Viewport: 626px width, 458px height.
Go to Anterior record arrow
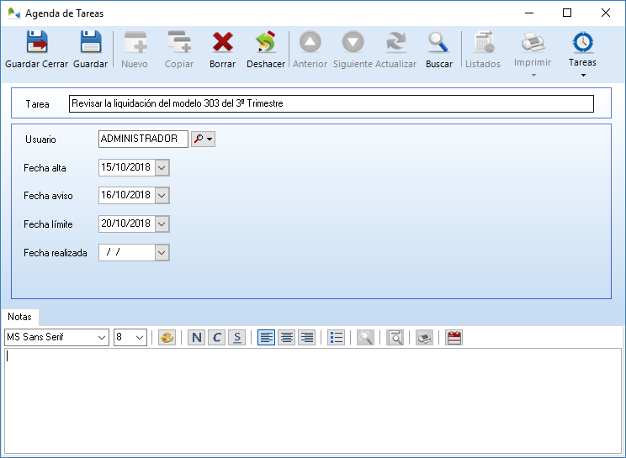(310, 42)
